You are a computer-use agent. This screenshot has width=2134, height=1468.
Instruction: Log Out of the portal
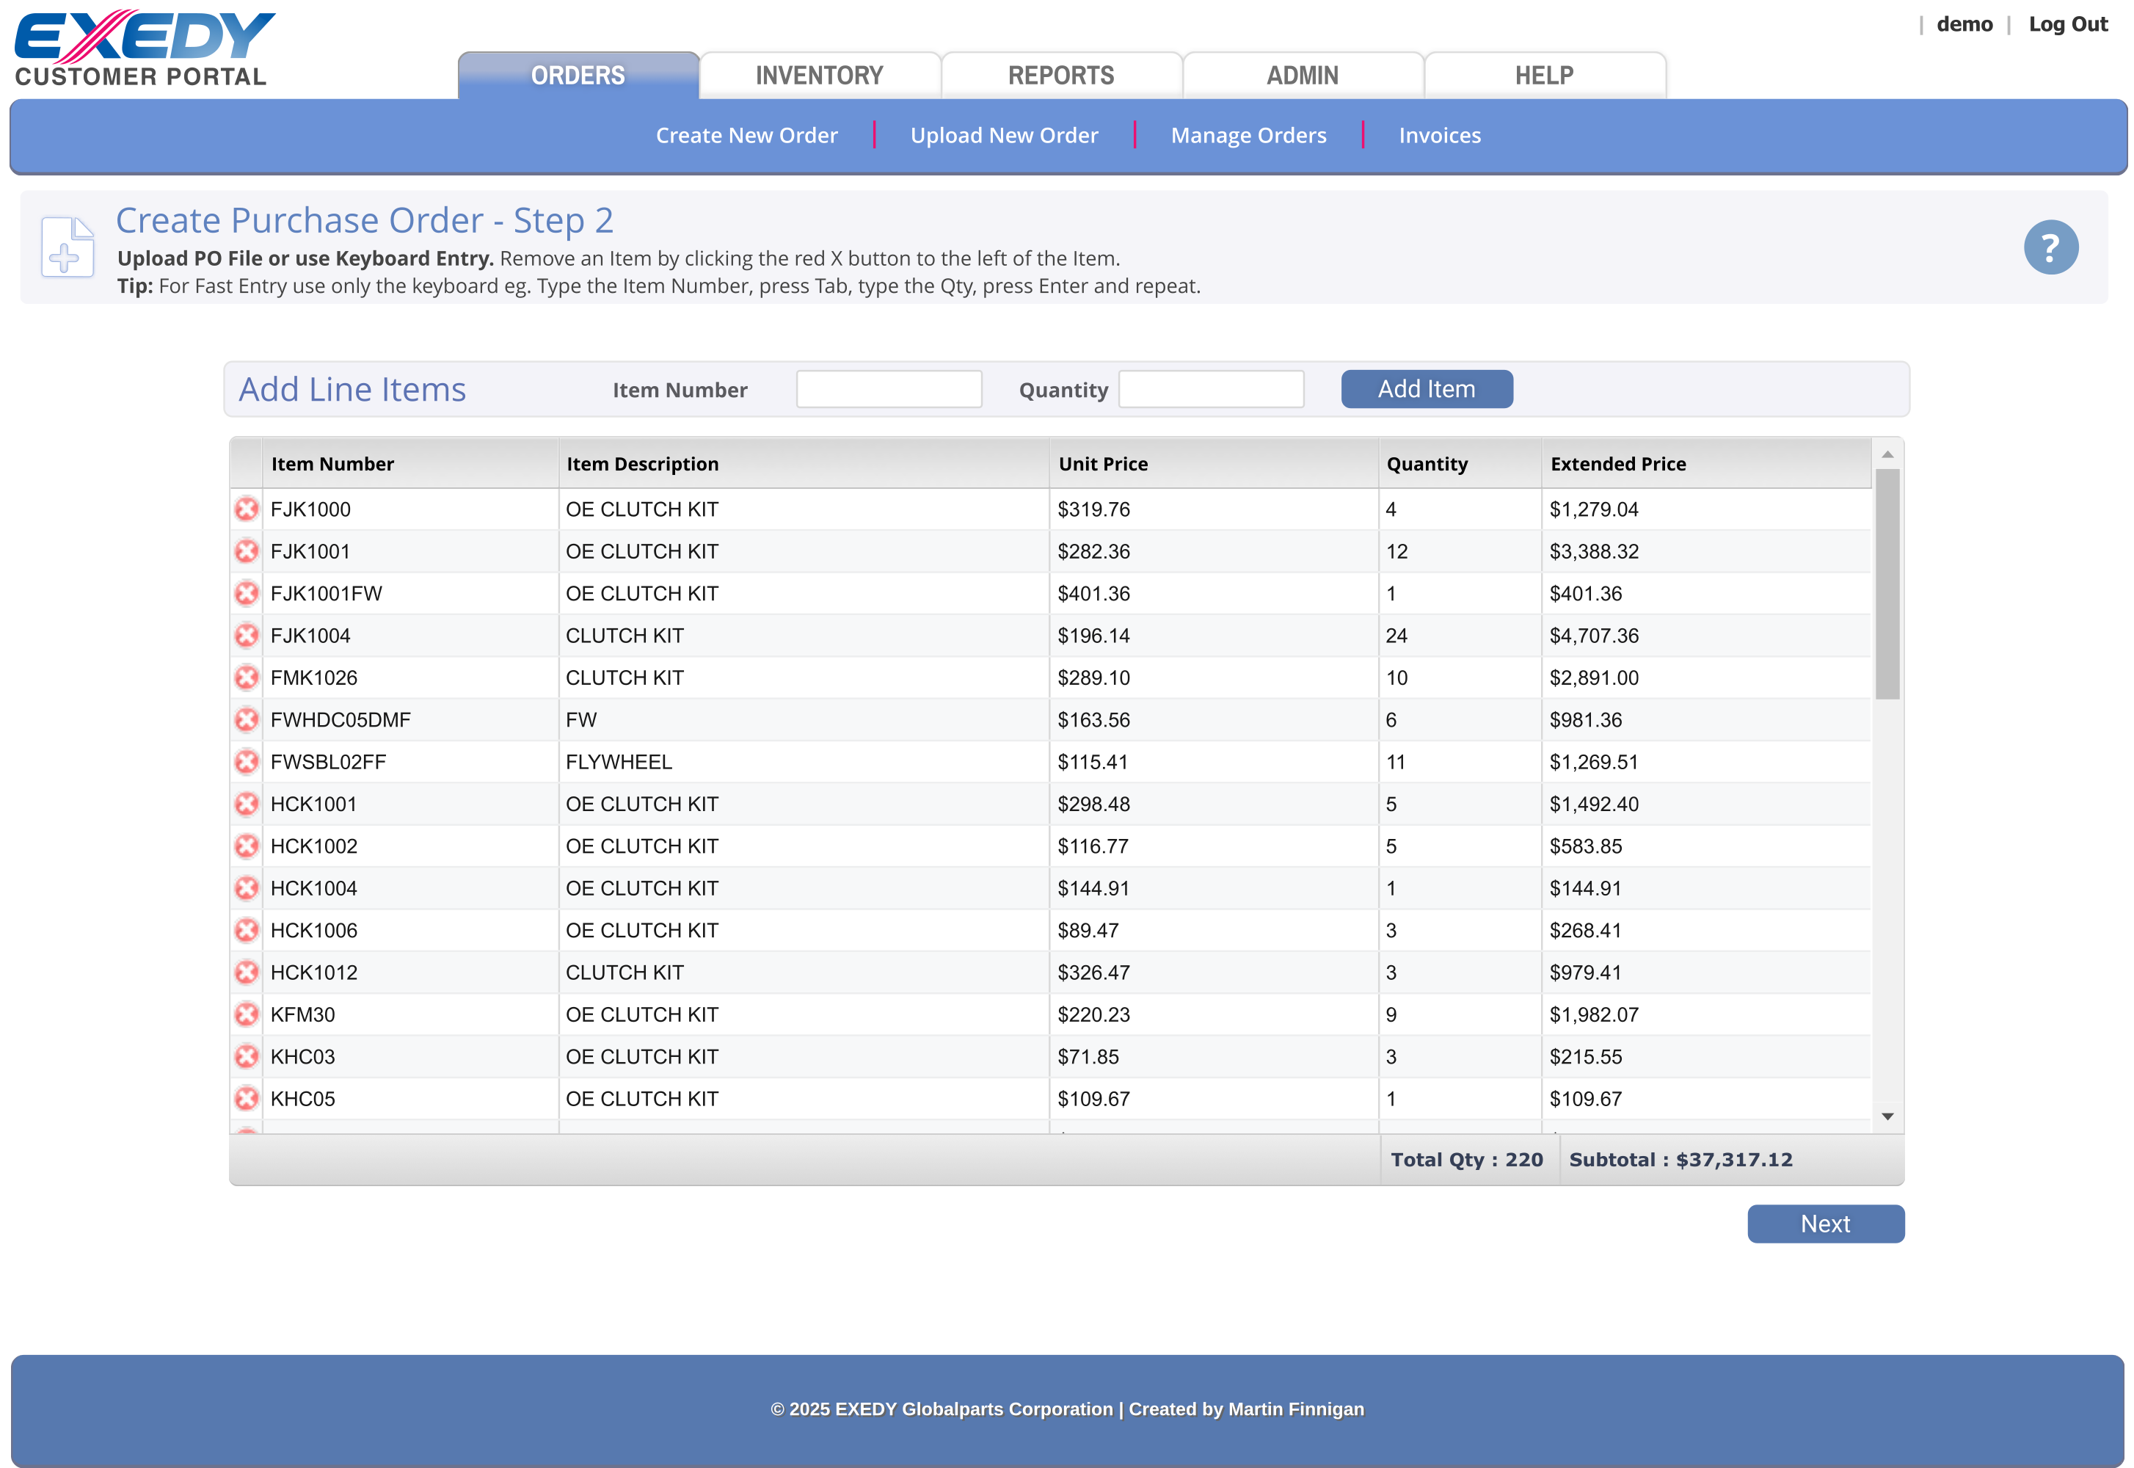(x=2067, y=24)
